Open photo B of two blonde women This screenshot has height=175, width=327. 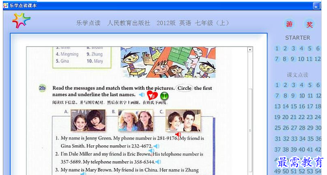pyautogui.click(x=136, y=121)
